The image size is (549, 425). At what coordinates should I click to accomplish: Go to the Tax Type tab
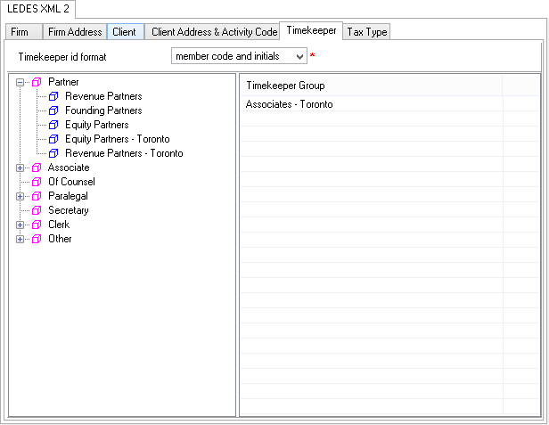(x=366, y=32)
